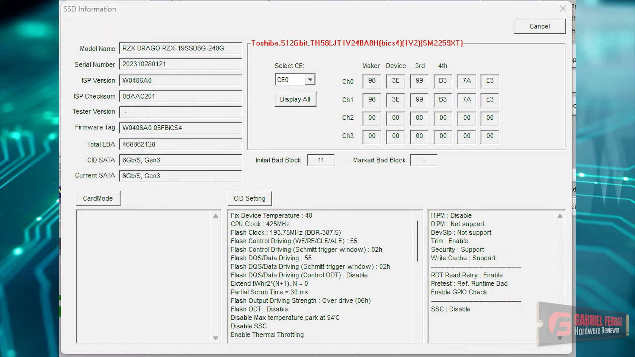Select line 'Trim : Enable'
Screen dimensions: 635x357
pos(449,241)
